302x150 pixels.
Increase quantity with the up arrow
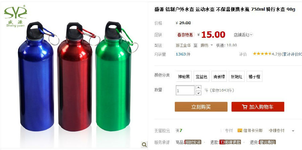[198, 88]
